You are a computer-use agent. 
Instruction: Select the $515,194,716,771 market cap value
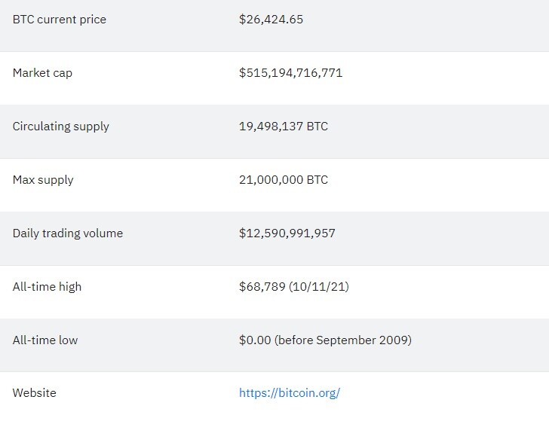(x=290, y=73)
